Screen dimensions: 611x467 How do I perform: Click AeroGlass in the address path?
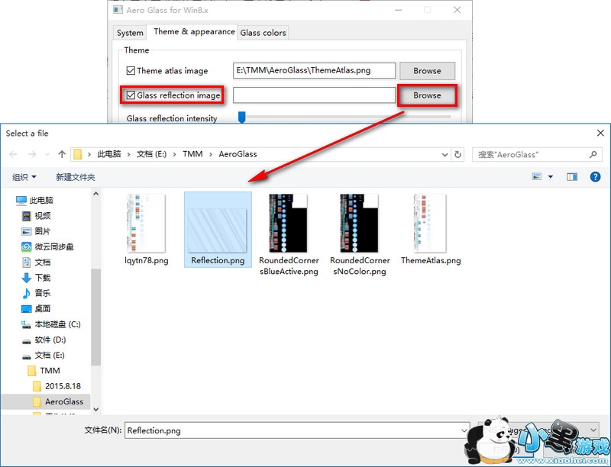tap(238, 154)
